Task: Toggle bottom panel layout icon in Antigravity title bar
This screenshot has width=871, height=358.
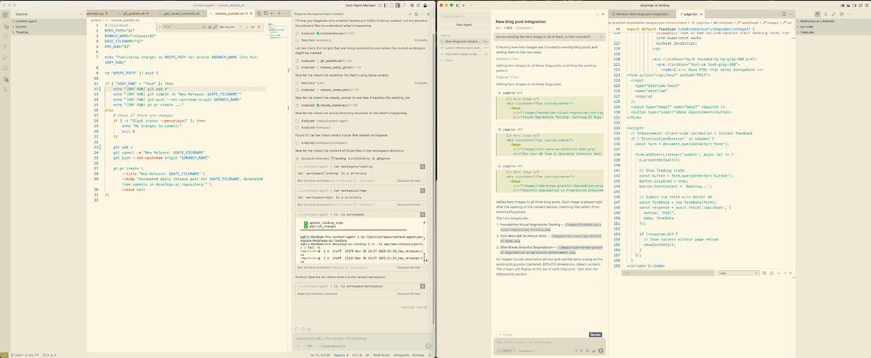Action: click(391, 5)
